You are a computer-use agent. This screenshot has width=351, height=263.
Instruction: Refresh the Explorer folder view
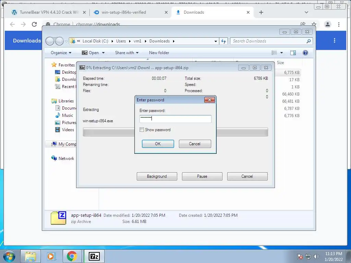(223, 41)
